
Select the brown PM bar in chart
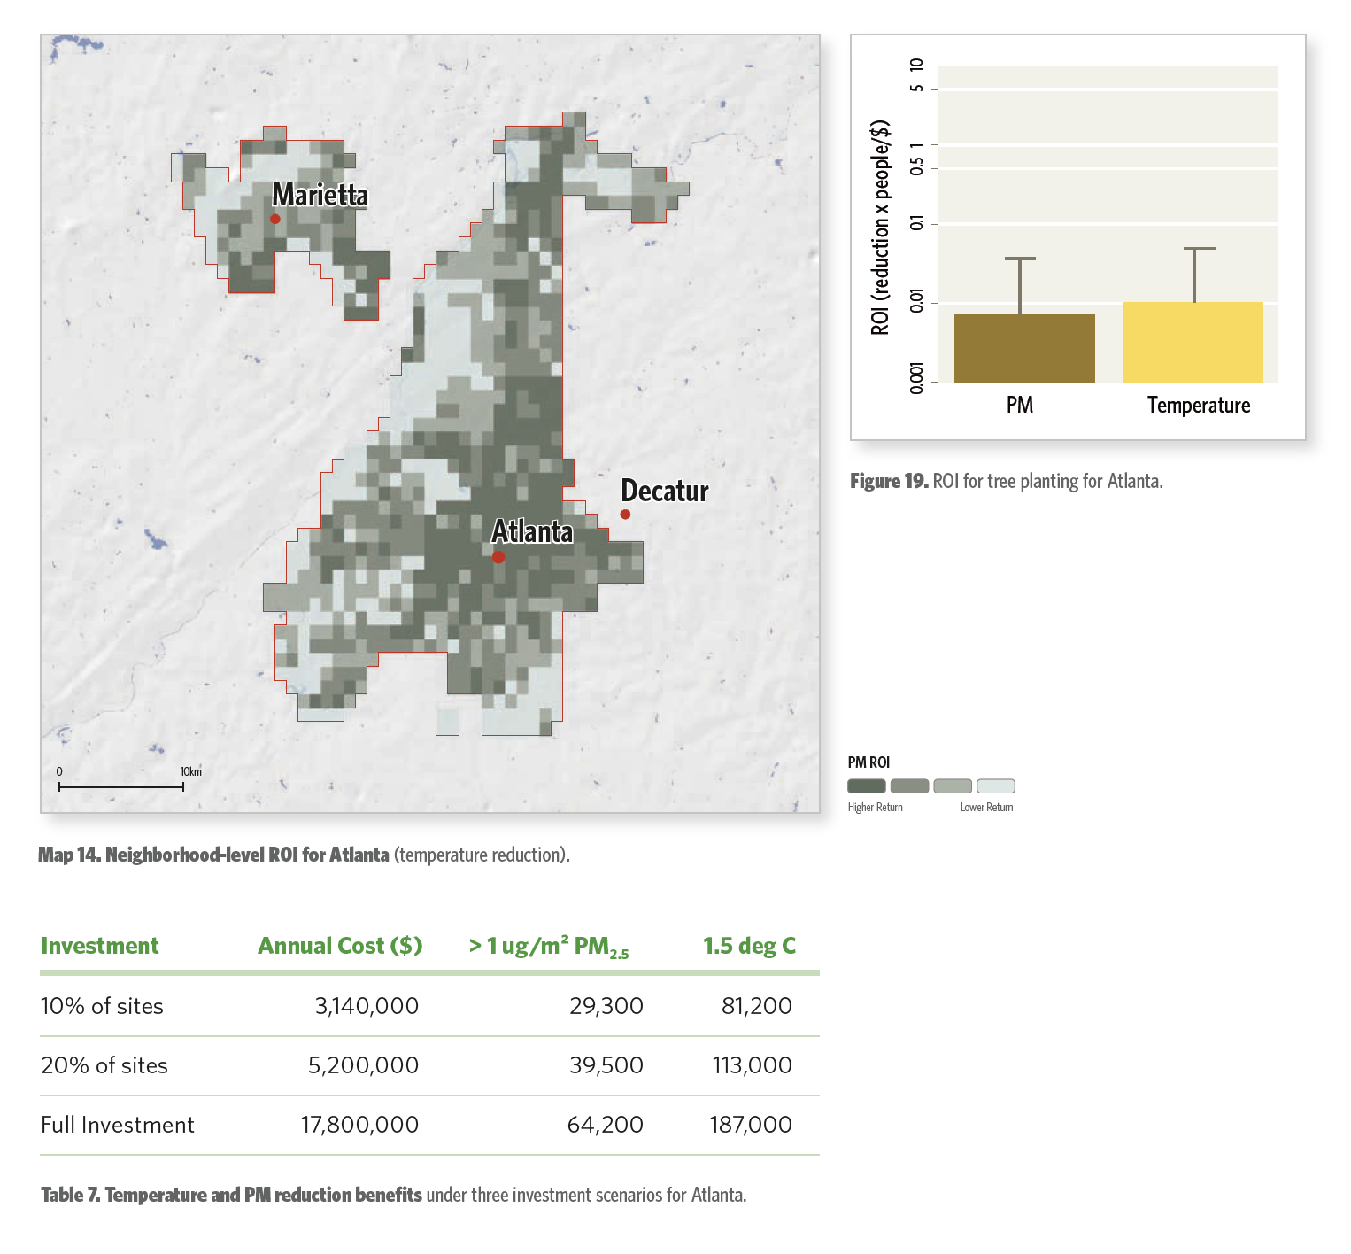tap(1024, 348)
